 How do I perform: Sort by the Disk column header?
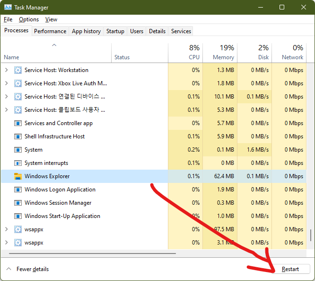coord(254,53)
